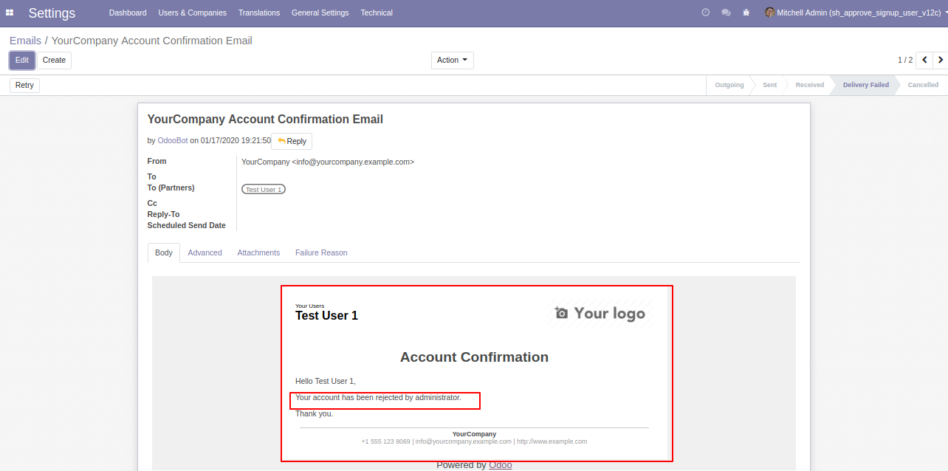The width and height of the screenshot is (948, 471).
Task: Go to next record arrow
Action: (940, 60)
